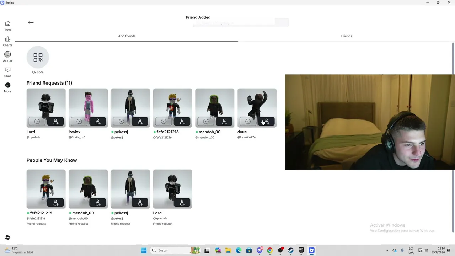Decline friend request from fefe2121216
Image resolution: width=455 pixels, height=256 pixels.
[164, 122]
